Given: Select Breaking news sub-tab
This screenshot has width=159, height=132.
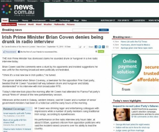Looking at the screenshot, I should point(9,24).
